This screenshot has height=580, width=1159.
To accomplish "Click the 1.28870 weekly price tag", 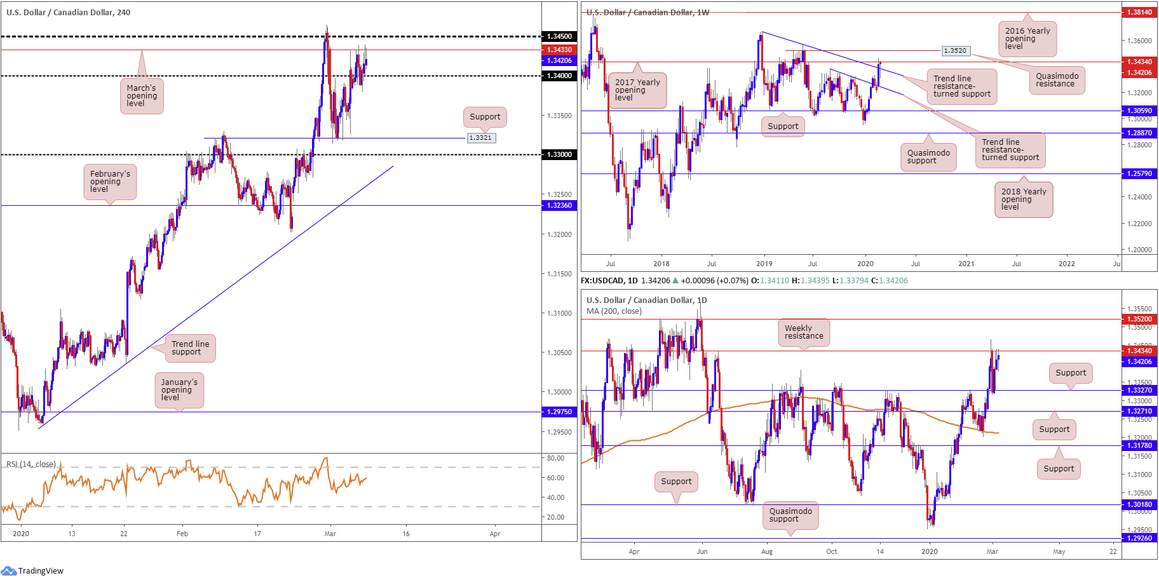I will point(1139,133).
